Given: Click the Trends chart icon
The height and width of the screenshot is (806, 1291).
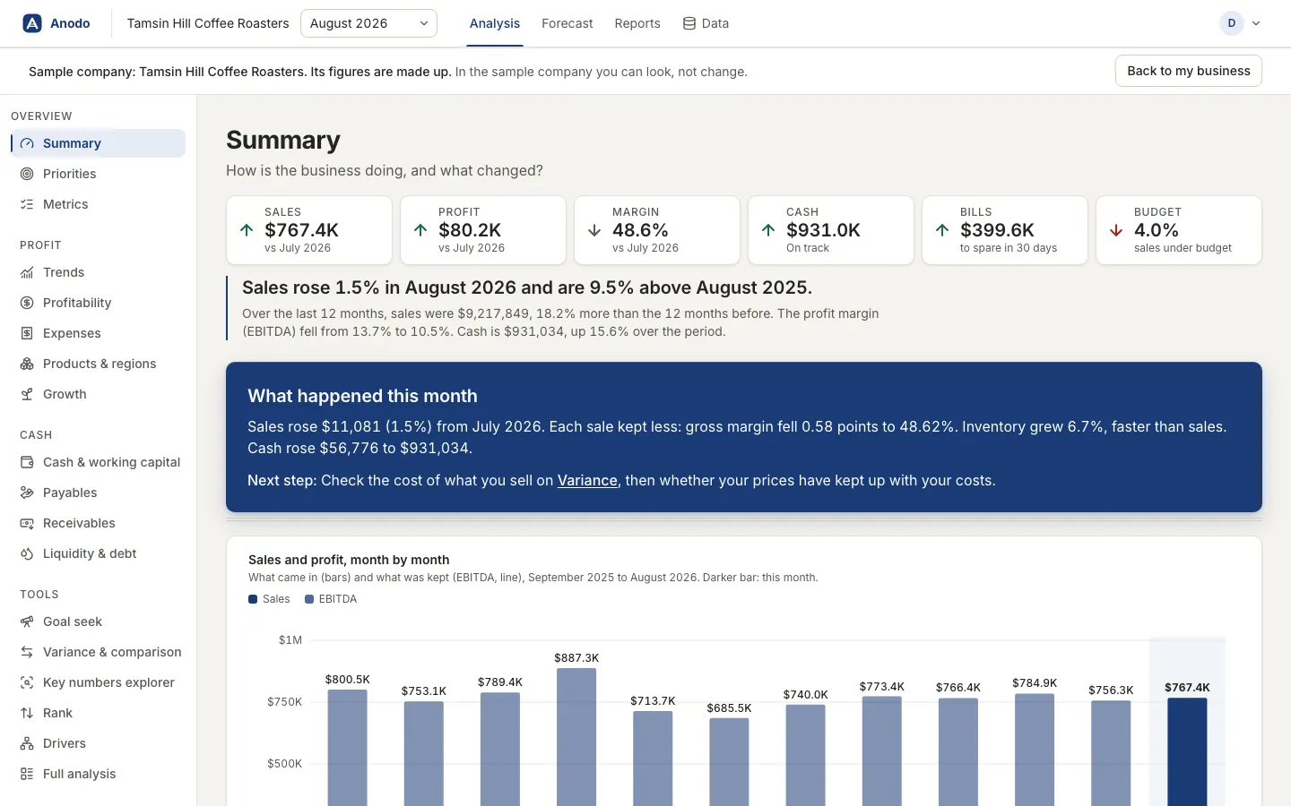Looking at the screenshot, I should pyautogui.click(x=27, y=272).
